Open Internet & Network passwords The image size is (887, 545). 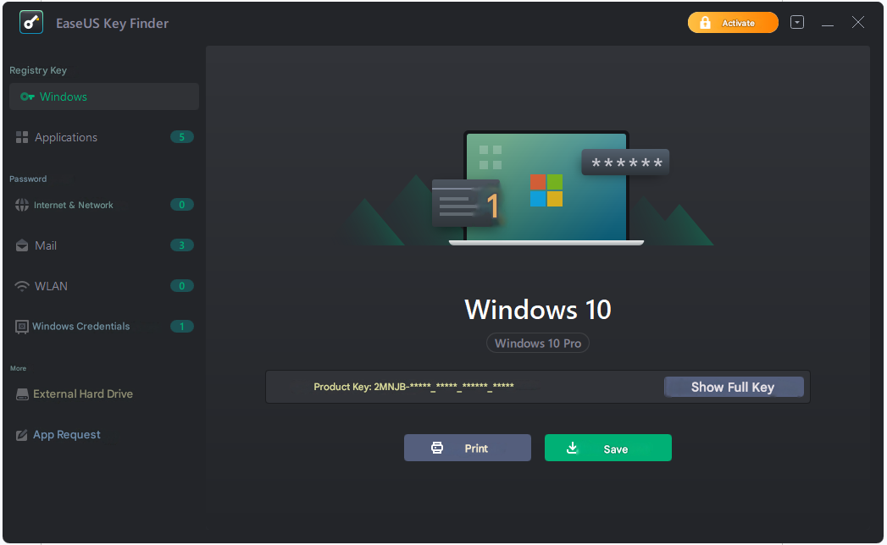[x=104, y=205]
